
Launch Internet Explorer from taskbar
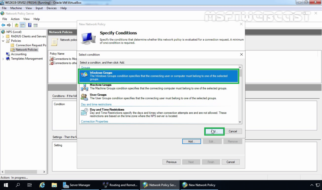42,185
